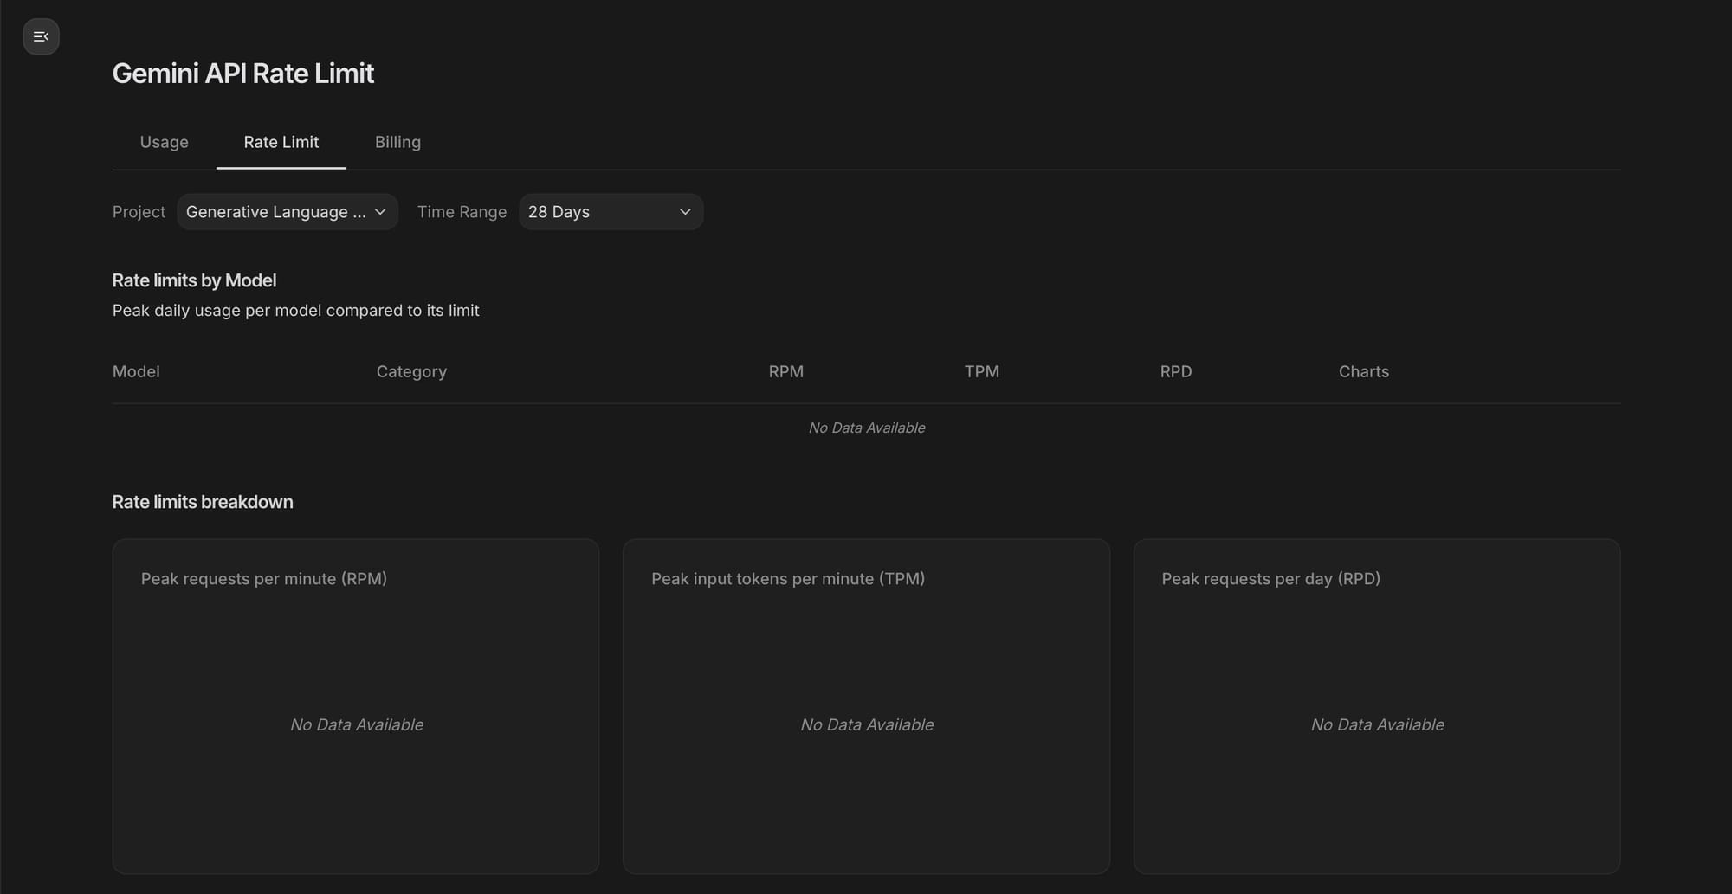1732x894 pixels.
Task: Click the Time Range label
Action: [x=462, y=212]
